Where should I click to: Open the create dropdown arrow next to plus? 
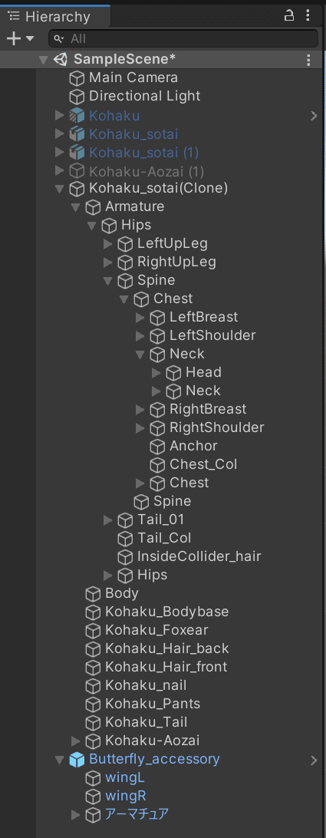click(x=30, y=38)
